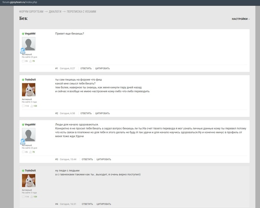Click the text какой мне смысл тебя бекать?
The image size is (260, 208).
[75, 83]
